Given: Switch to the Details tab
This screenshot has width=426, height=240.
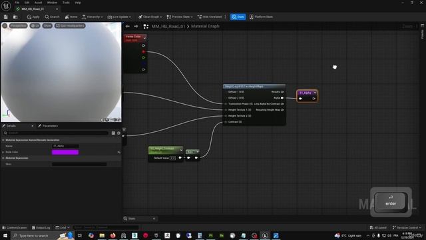Looking at the screenshot, I should [x=11, y=126].
